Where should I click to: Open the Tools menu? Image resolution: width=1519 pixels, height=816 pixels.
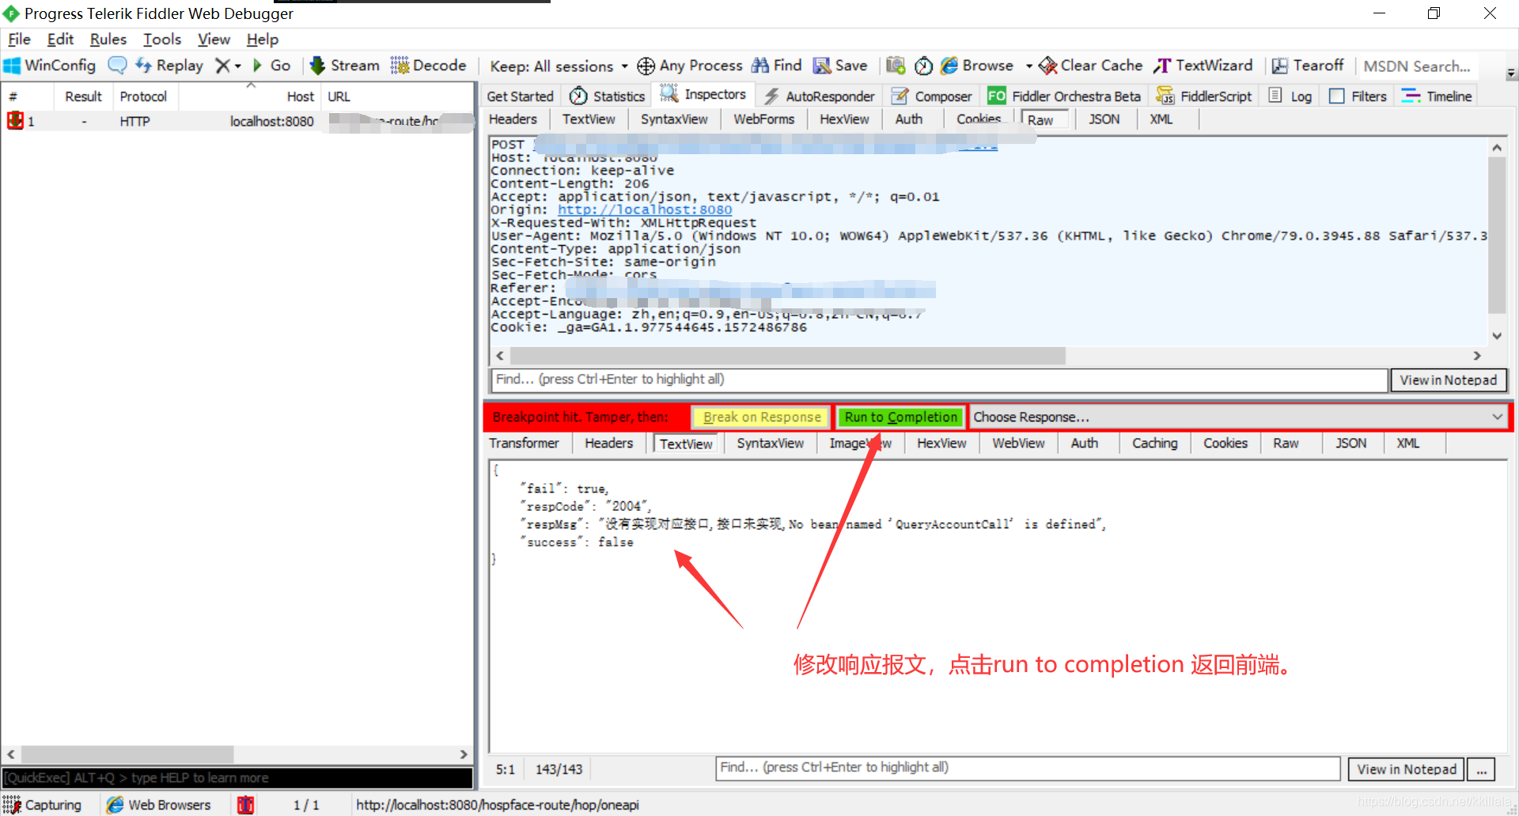click(x=161, y=40)
